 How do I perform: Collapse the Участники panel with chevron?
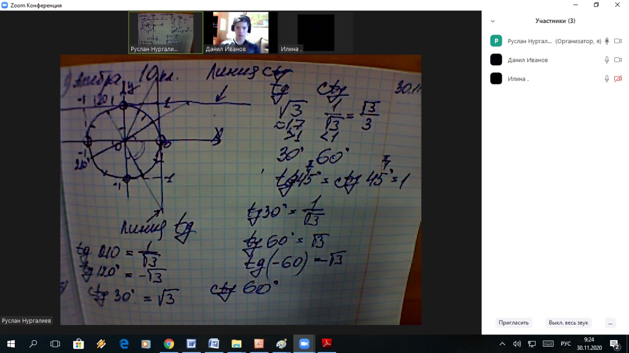click(493, 21)
